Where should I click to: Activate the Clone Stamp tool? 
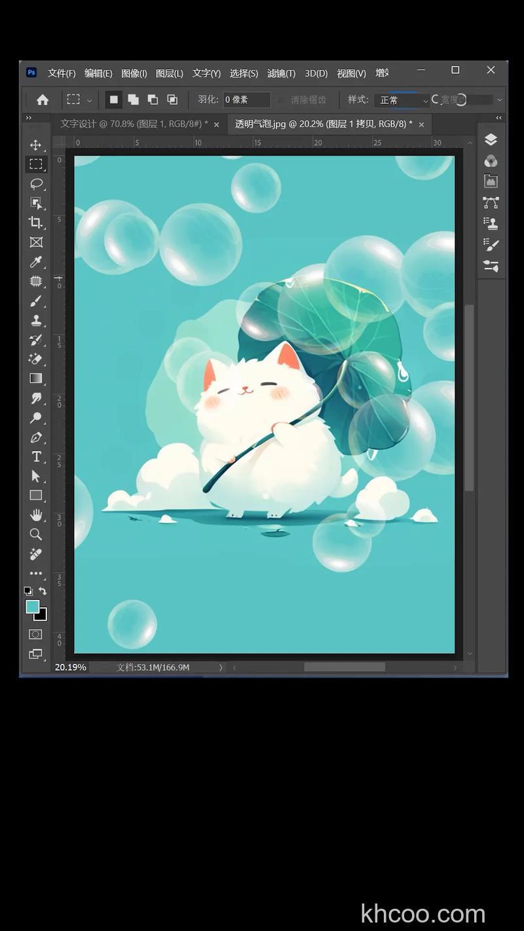[36, 321]
